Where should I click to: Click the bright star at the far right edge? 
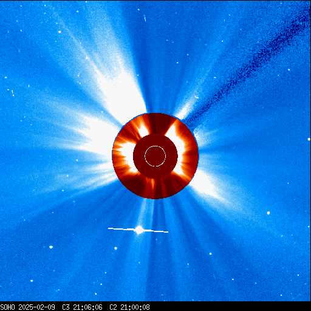click(309, 139)
